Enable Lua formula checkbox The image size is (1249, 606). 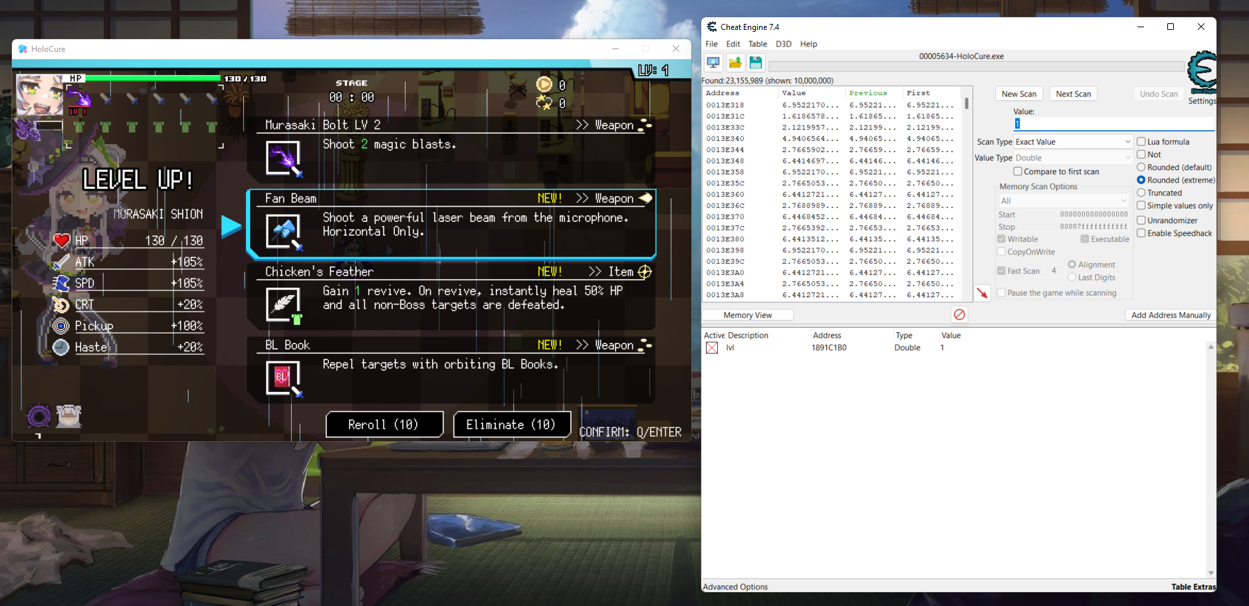click(1141, 142)
